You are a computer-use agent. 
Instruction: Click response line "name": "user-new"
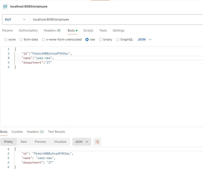[x=38, y=158]
